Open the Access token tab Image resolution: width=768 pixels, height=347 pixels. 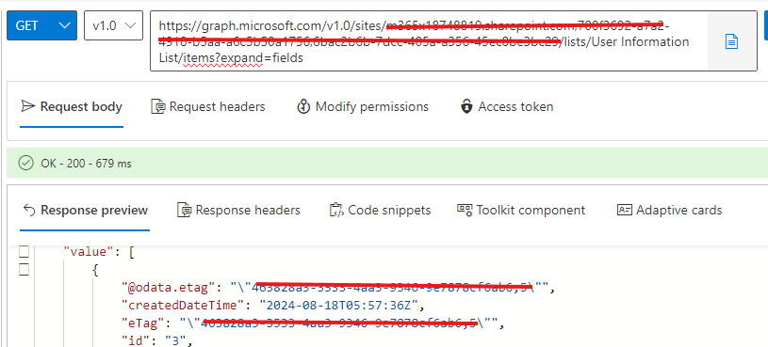click(x=507, y=106)
